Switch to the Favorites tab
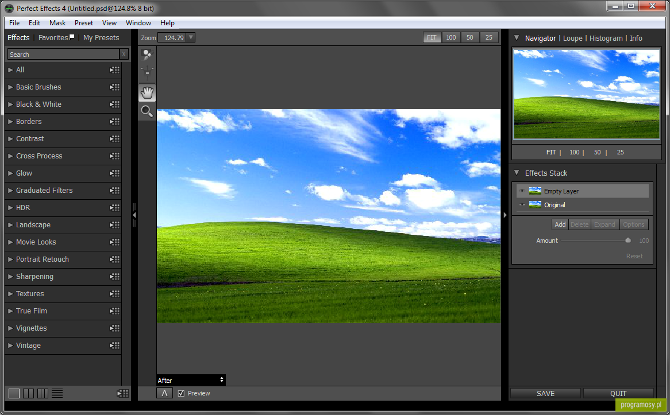 [56, 37]
